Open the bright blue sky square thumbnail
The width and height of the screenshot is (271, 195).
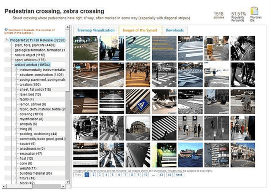(190, 155)
